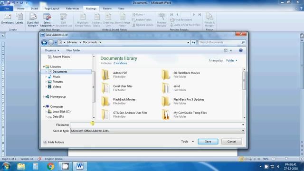Open the address bar previous locations dropdown
Screen dimensions: 304x171
[x=188, y=42]
